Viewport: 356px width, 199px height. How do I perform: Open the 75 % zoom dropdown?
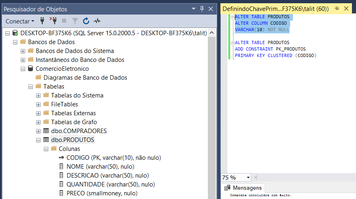tap(248, 178)
